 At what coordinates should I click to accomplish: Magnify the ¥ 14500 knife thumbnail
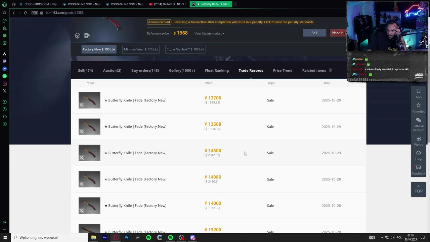[82, 158]
